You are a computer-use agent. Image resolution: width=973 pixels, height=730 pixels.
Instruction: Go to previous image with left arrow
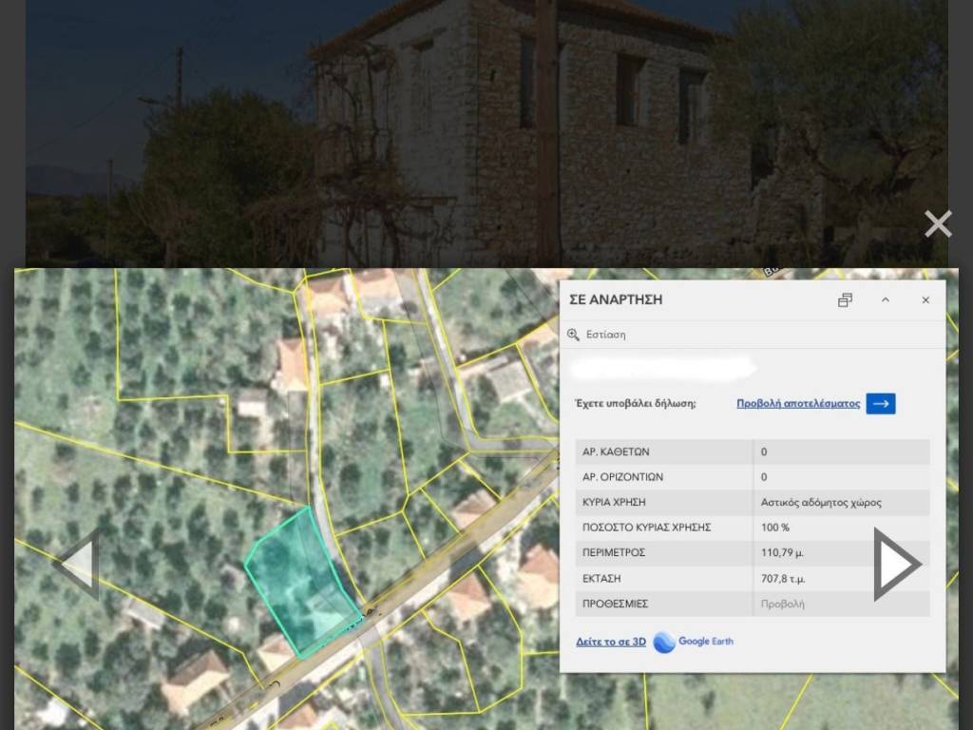coord(77,565)
